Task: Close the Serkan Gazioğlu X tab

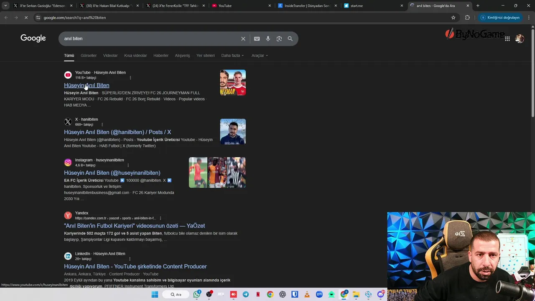Action: 71,6
